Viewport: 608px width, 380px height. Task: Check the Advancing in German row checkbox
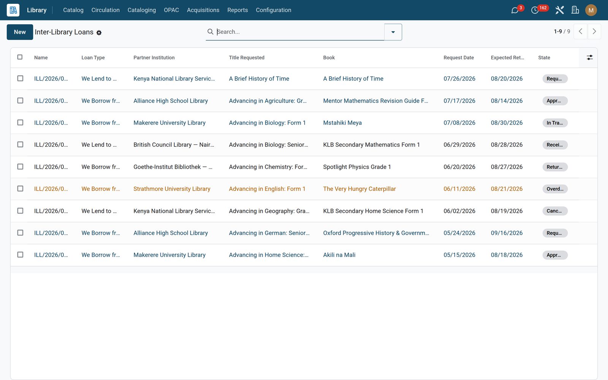tap(20, 233)
